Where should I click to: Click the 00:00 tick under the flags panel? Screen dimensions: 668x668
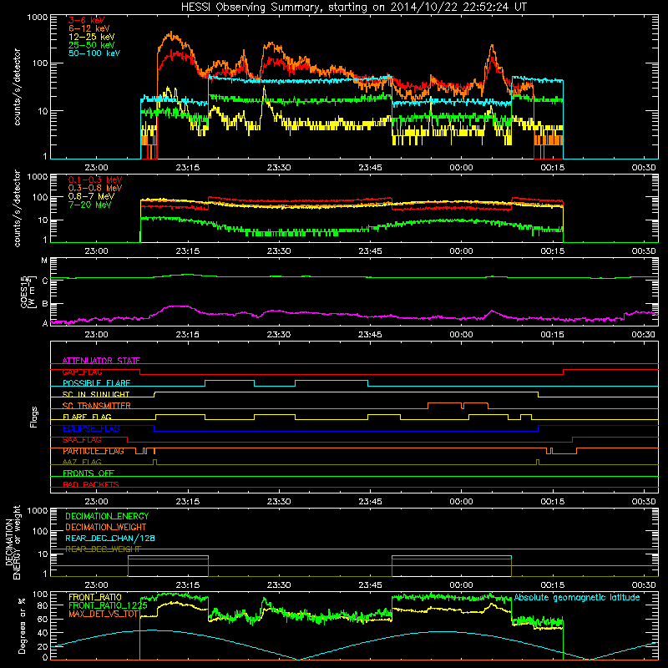(x=461, y=502)
